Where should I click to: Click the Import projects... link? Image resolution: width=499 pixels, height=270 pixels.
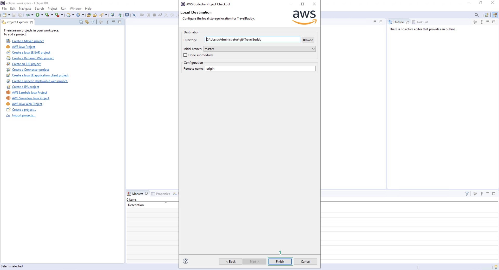24,115
